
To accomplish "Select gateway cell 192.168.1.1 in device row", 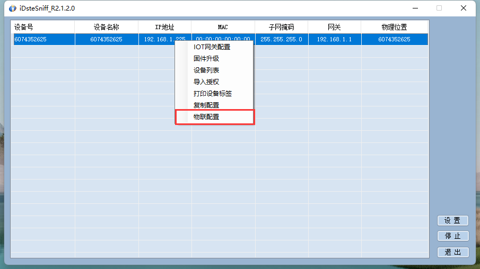I will coord(334,39).
